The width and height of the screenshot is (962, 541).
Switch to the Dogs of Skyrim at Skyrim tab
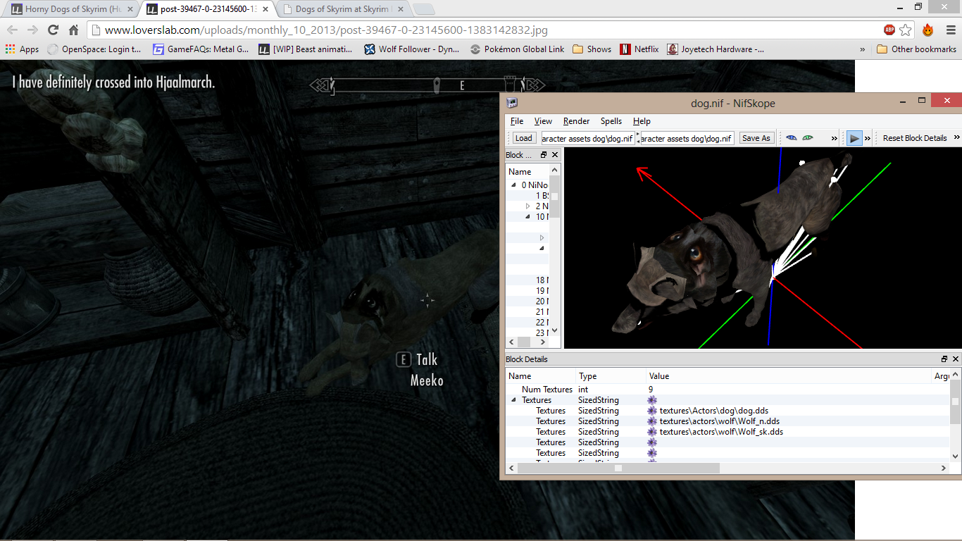click(343, 9)
